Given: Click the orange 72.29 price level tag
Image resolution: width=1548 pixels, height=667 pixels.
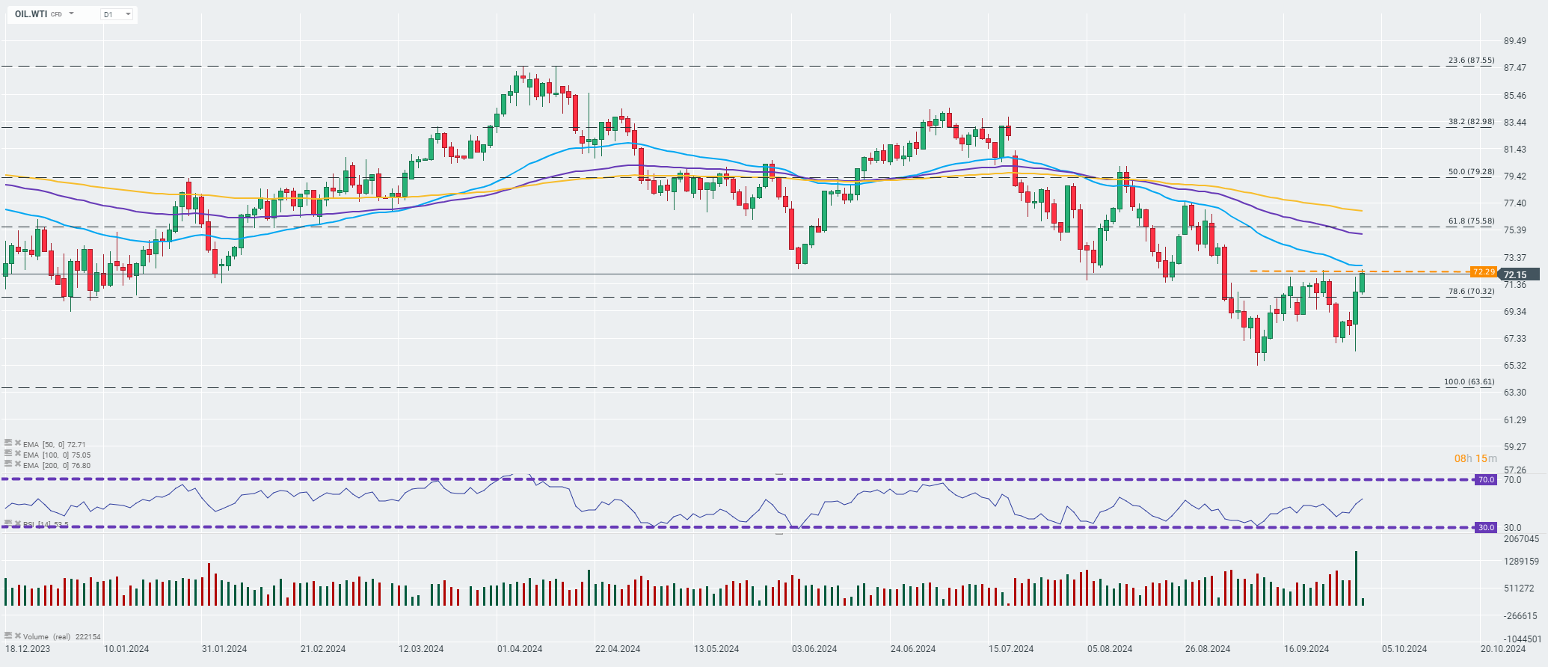Looking at the screenshot, I should tap(1483, 271).
